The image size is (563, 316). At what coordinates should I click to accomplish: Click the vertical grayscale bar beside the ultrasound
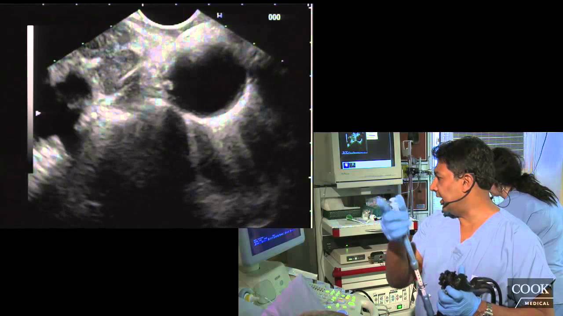(30, 100)
